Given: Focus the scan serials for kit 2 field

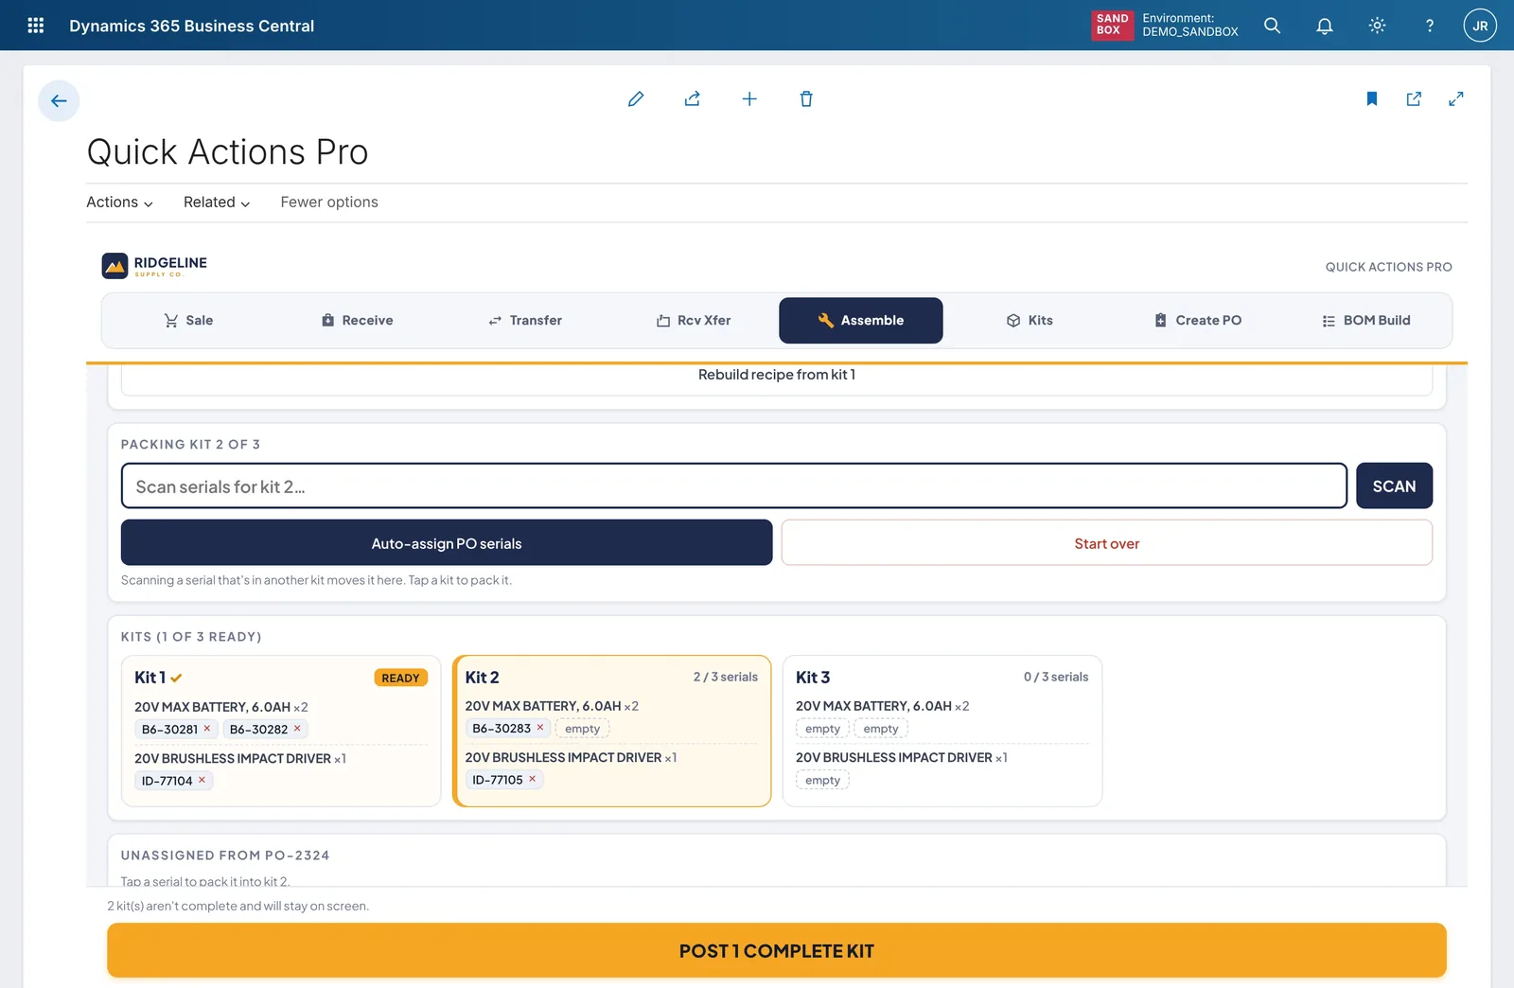Looking at the screenshot, I should point(734,485).
